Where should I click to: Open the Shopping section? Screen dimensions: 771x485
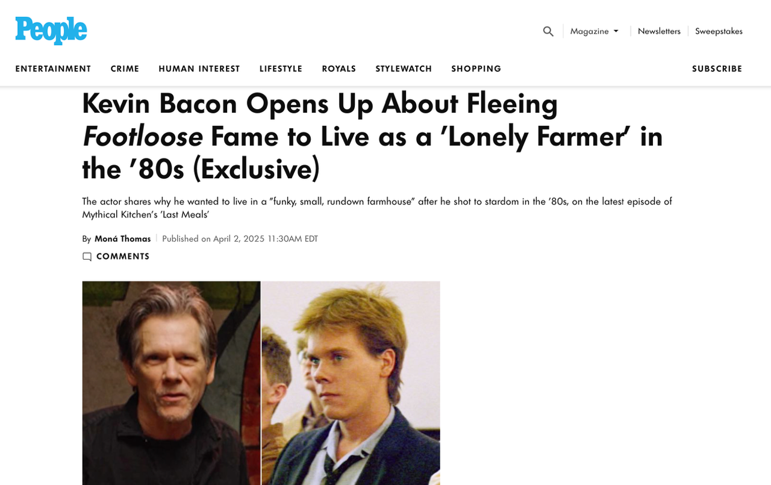coord(476,69)
